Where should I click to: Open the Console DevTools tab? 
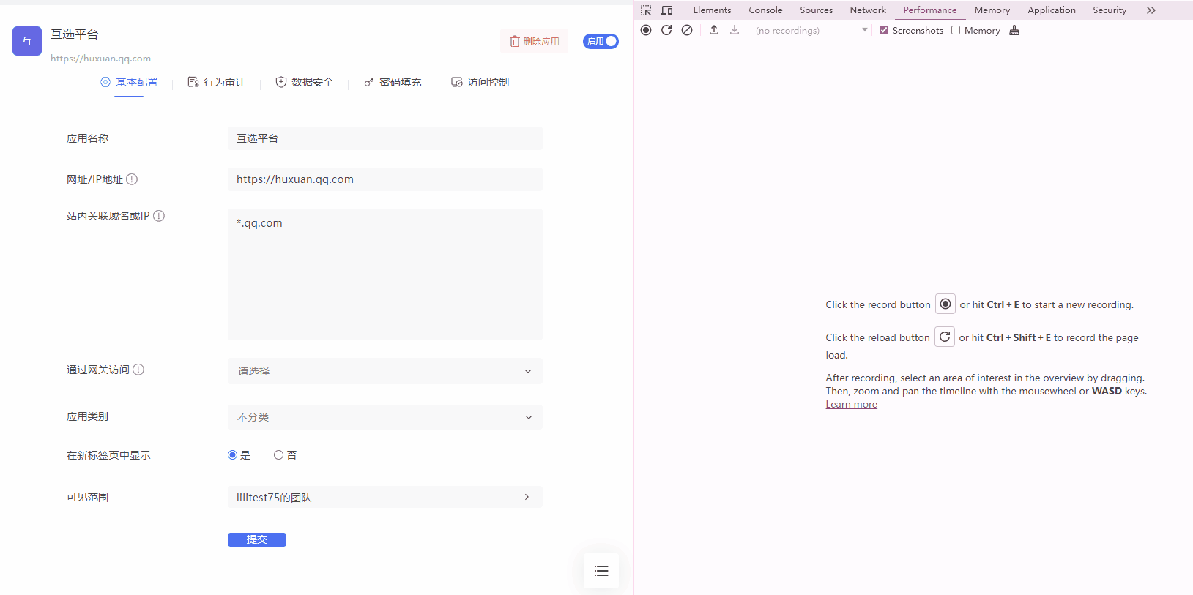point(765,10)
